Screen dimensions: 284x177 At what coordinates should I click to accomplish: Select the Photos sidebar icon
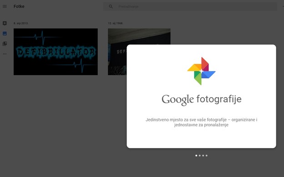point(5,33)
